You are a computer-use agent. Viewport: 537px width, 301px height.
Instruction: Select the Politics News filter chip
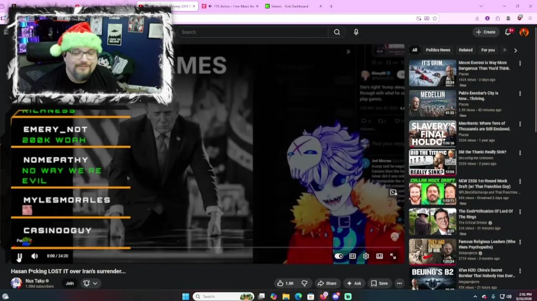(x=438, y=50)
